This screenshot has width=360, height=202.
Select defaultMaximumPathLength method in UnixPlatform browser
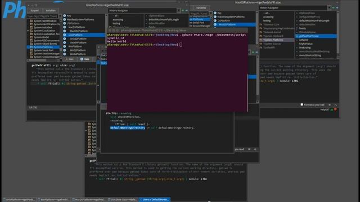click(164, 20)
